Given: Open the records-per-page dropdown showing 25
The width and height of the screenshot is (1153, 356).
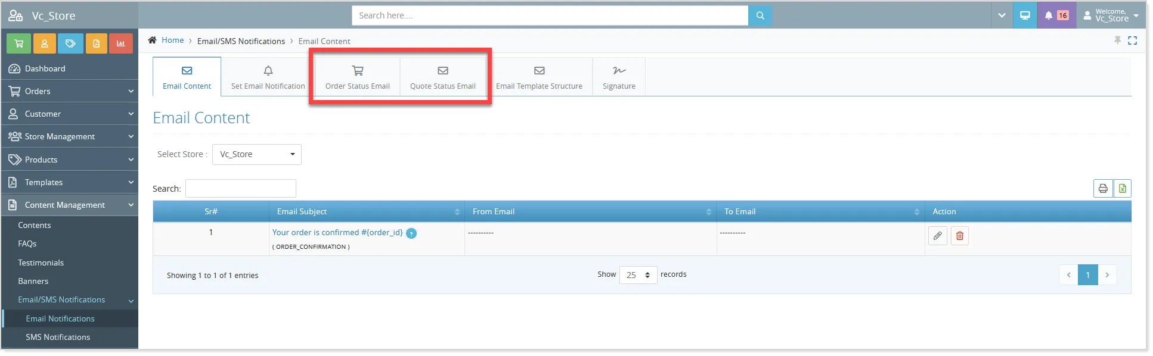Looking at the screenshot, I should pos(639,275).
